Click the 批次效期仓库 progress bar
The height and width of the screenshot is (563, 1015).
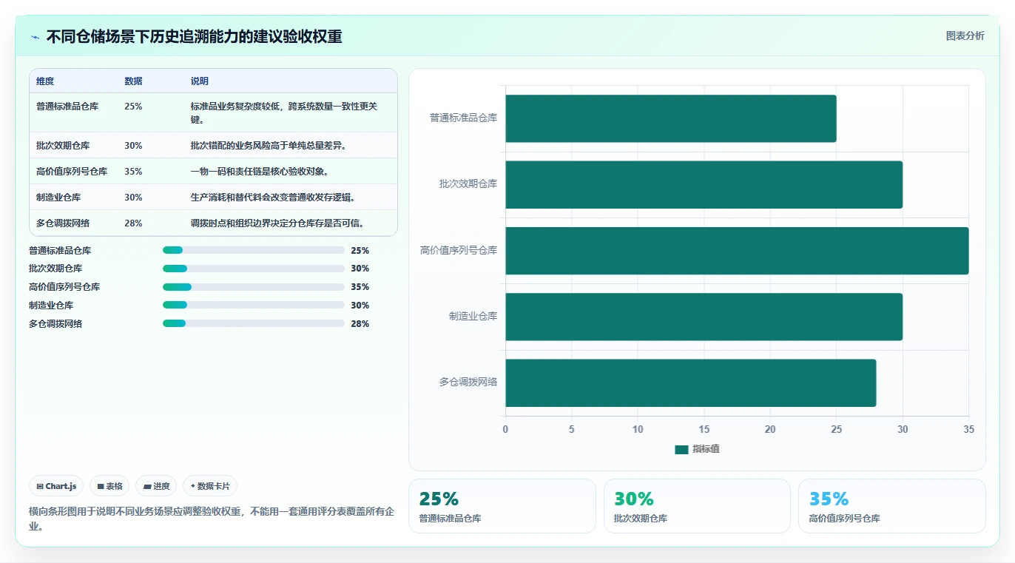tap(254, 269)
